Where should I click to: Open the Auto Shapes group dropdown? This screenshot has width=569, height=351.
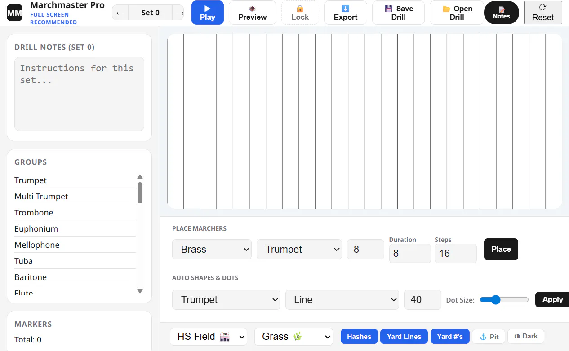pyautogui.click(x=226, y=299)
